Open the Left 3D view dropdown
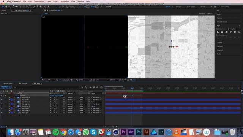The width and height of the screenshot is (243, 137). pyautogui.click(x=102, y=80)
